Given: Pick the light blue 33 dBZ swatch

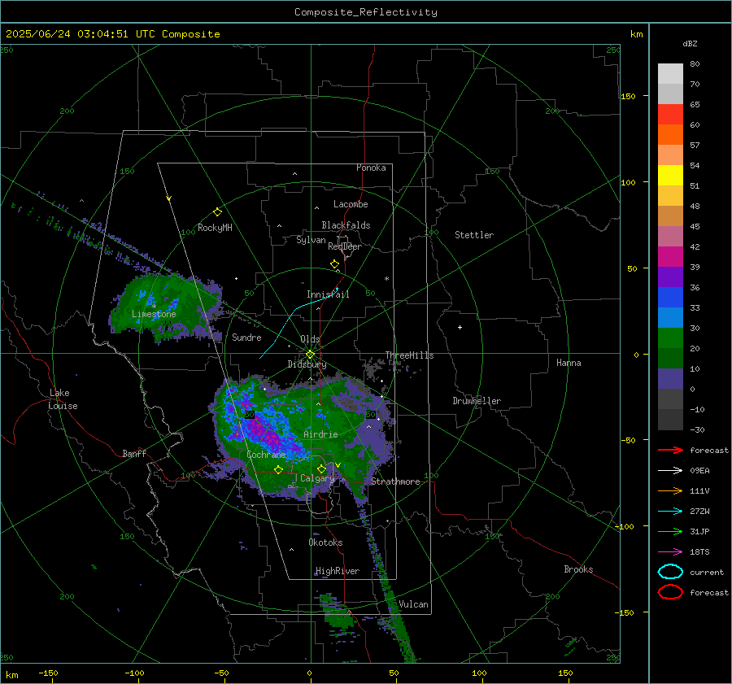Looking at the screenshot, I should pos(670,317).
